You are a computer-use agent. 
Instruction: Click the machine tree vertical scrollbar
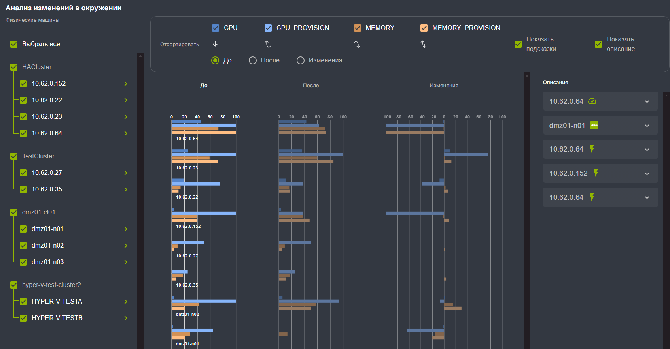140,201
